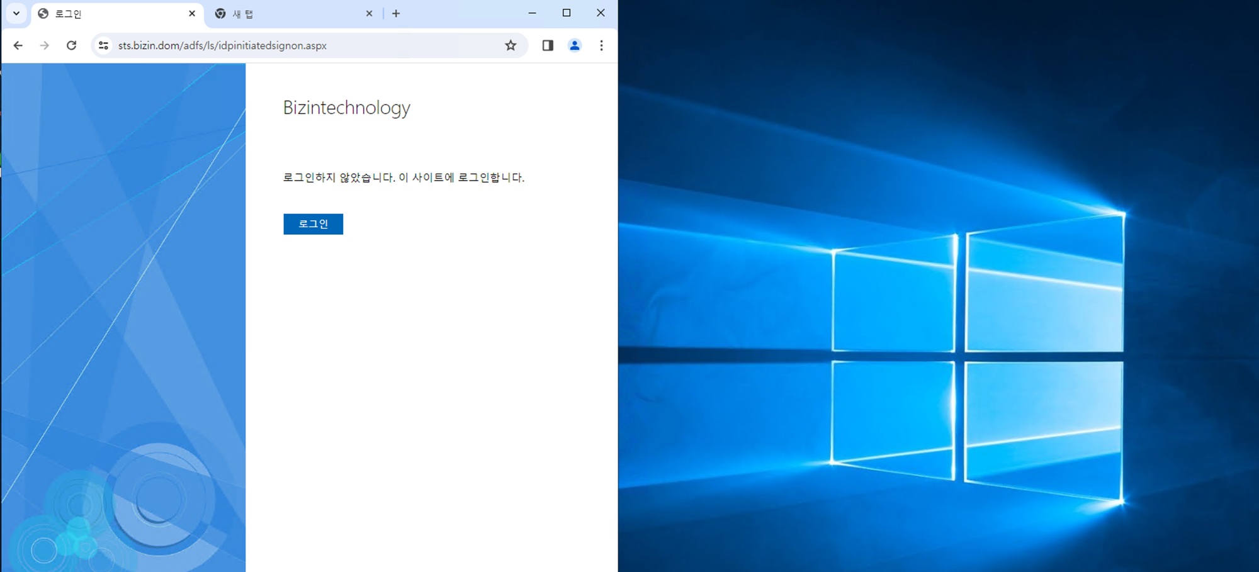
Task: Click the 로그인하지 않았습니다 message text
Action: (x=404, y=177)
